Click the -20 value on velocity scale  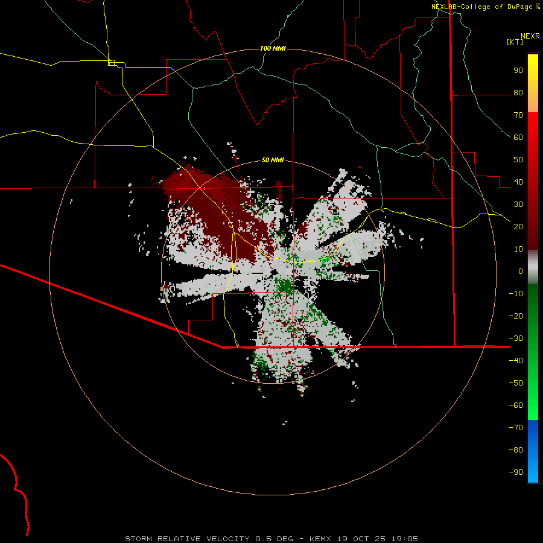(516, 316)
